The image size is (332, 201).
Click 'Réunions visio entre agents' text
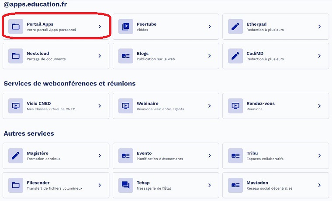[x=160, y=109]
